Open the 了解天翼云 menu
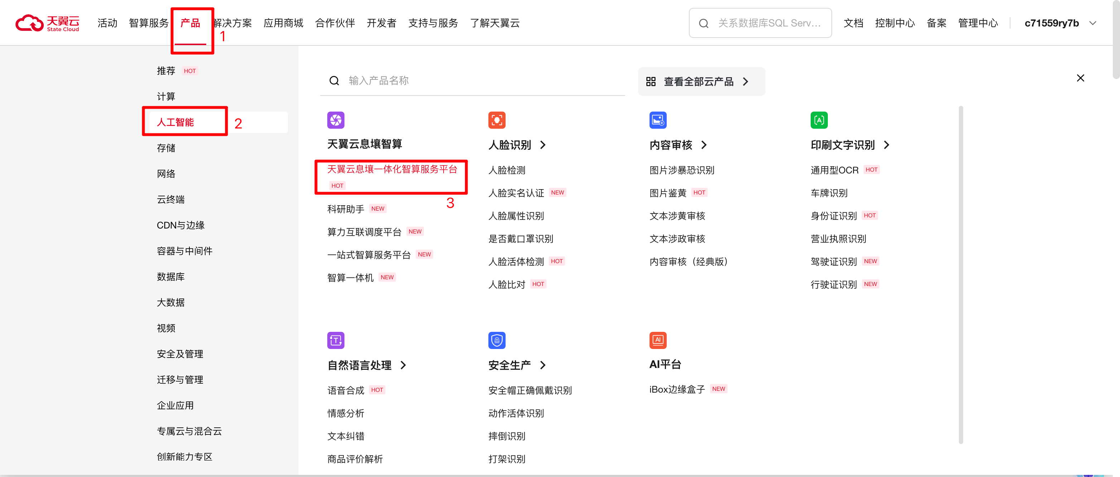The height and width of the screenshot is (477, 1120). [495, 23]
